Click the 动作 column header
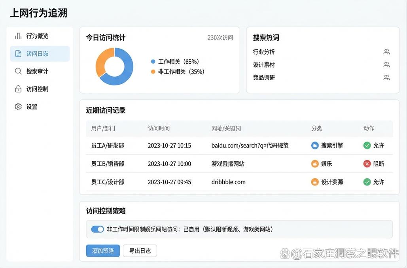Screen dimensions: 407x268 [369, 128]
